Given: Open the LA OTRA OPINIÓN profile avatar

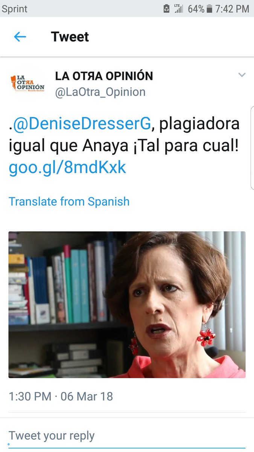Looking at the screenshot, I should tap(27, 83).
